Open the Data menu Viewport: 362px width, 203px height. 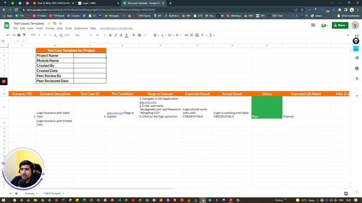pos(60,28)
